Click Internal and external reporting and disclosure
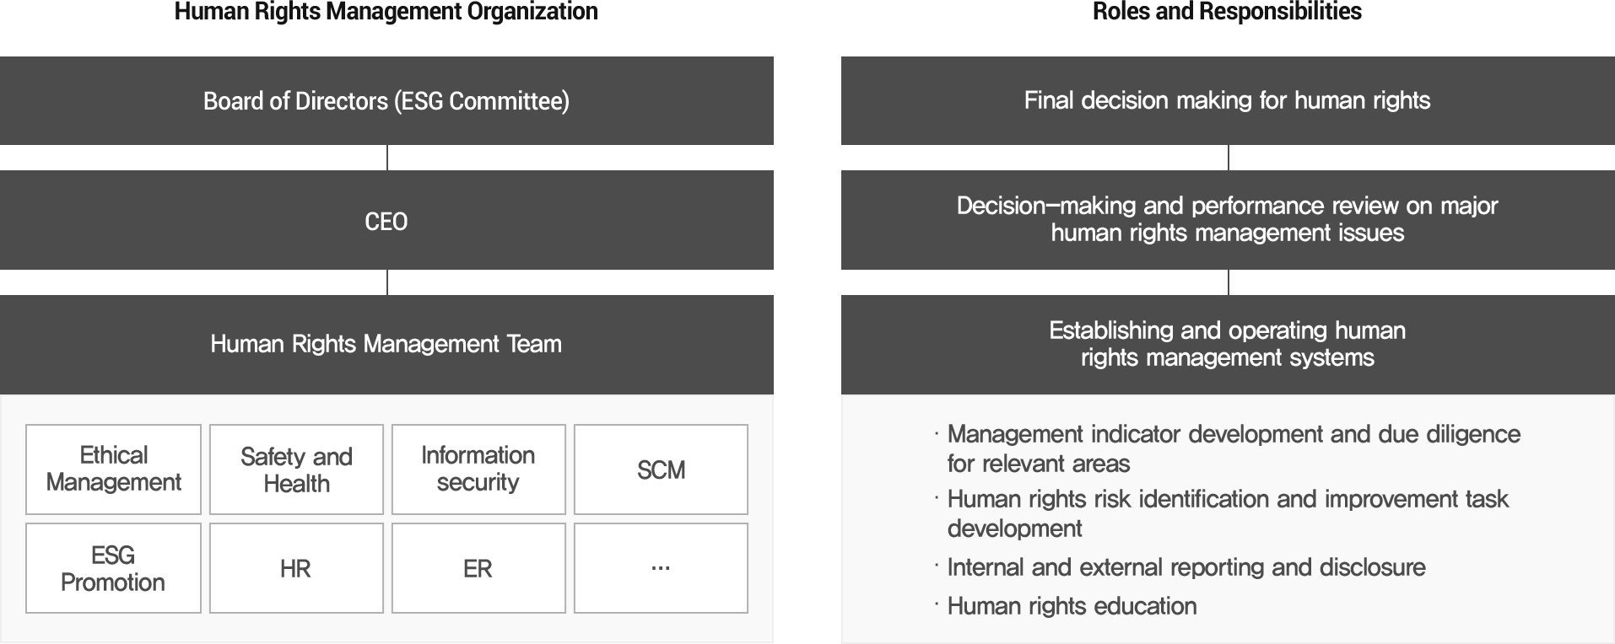 tap(1186, 567)
